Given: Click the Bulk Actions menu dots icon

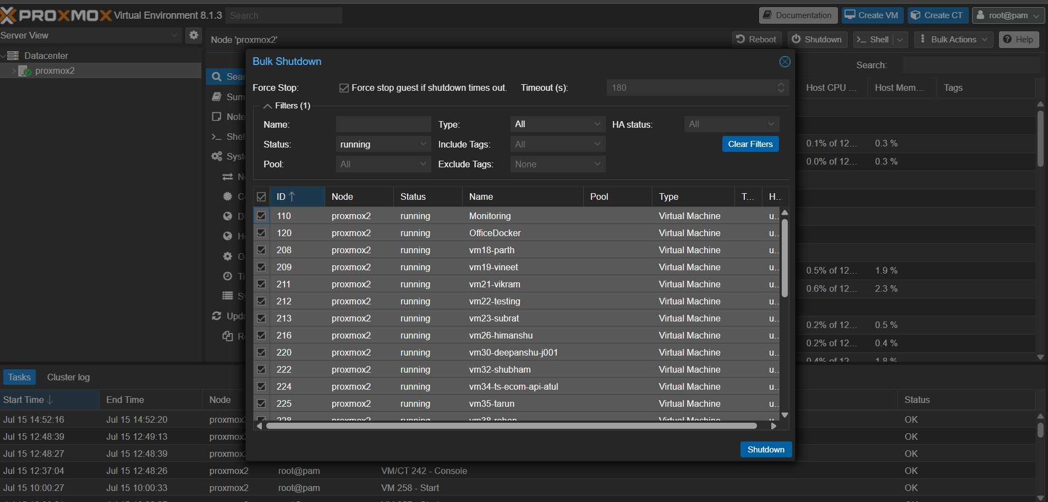Looking at the screenshot, I should click(x=923, y=39).
